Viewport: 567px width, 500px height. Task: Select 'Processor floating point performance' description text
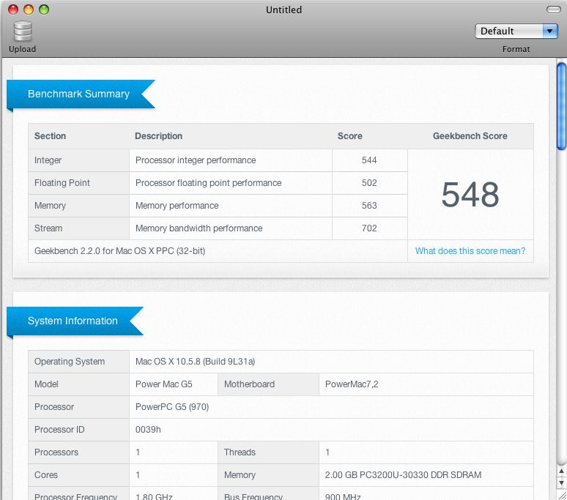[x=208, y=183]
